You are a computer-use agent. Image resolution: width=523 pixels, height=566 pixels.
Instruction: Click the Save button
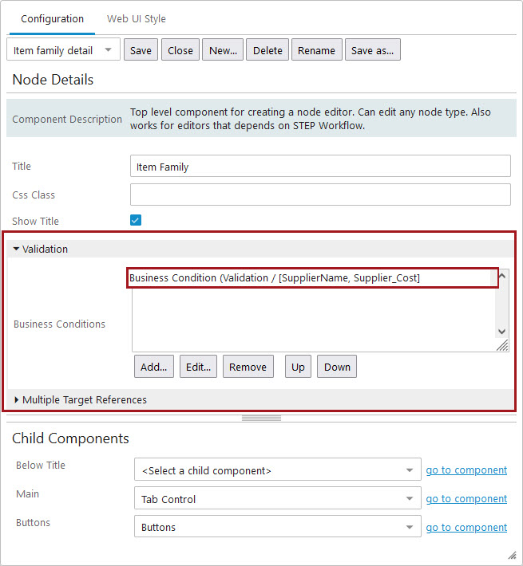[x=141, y=50]
